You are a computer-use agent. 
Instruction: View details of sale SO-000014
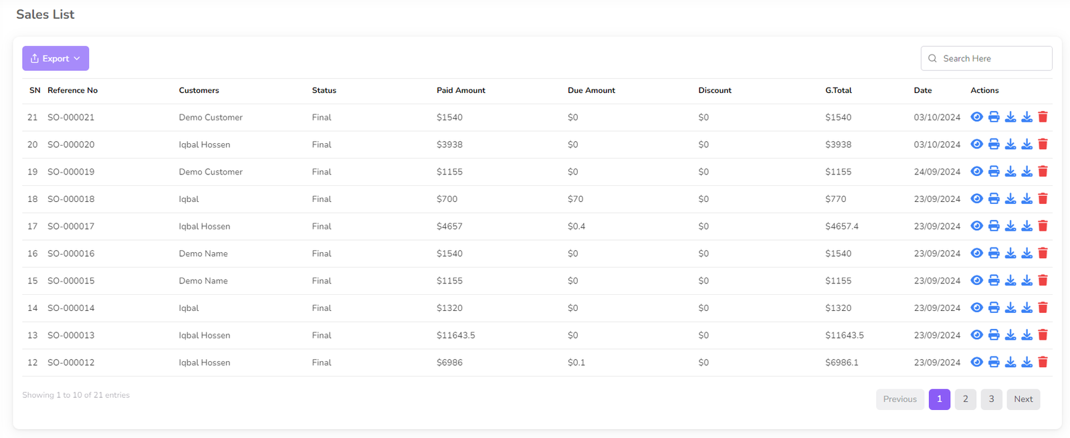[x=976, y=308]
